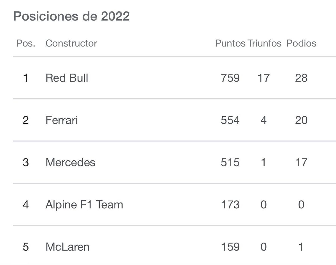Click Red Bull's 17 wins value
336x265 pixels.
coord(263,78)
